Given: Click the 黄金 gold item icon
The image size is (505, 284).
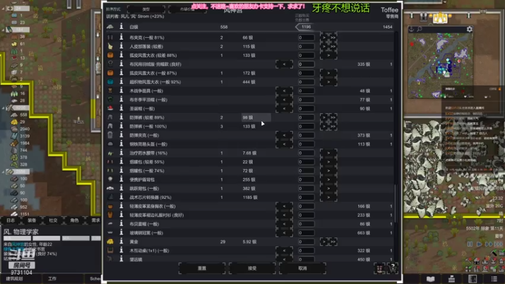Looking at the screenshot, I should (110, 242).
